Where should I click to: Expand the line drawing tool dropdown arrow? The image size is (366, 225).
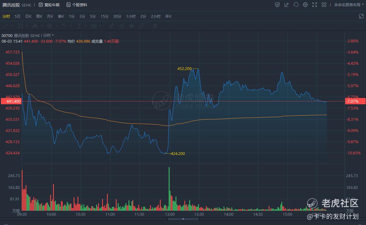point(13,26)
